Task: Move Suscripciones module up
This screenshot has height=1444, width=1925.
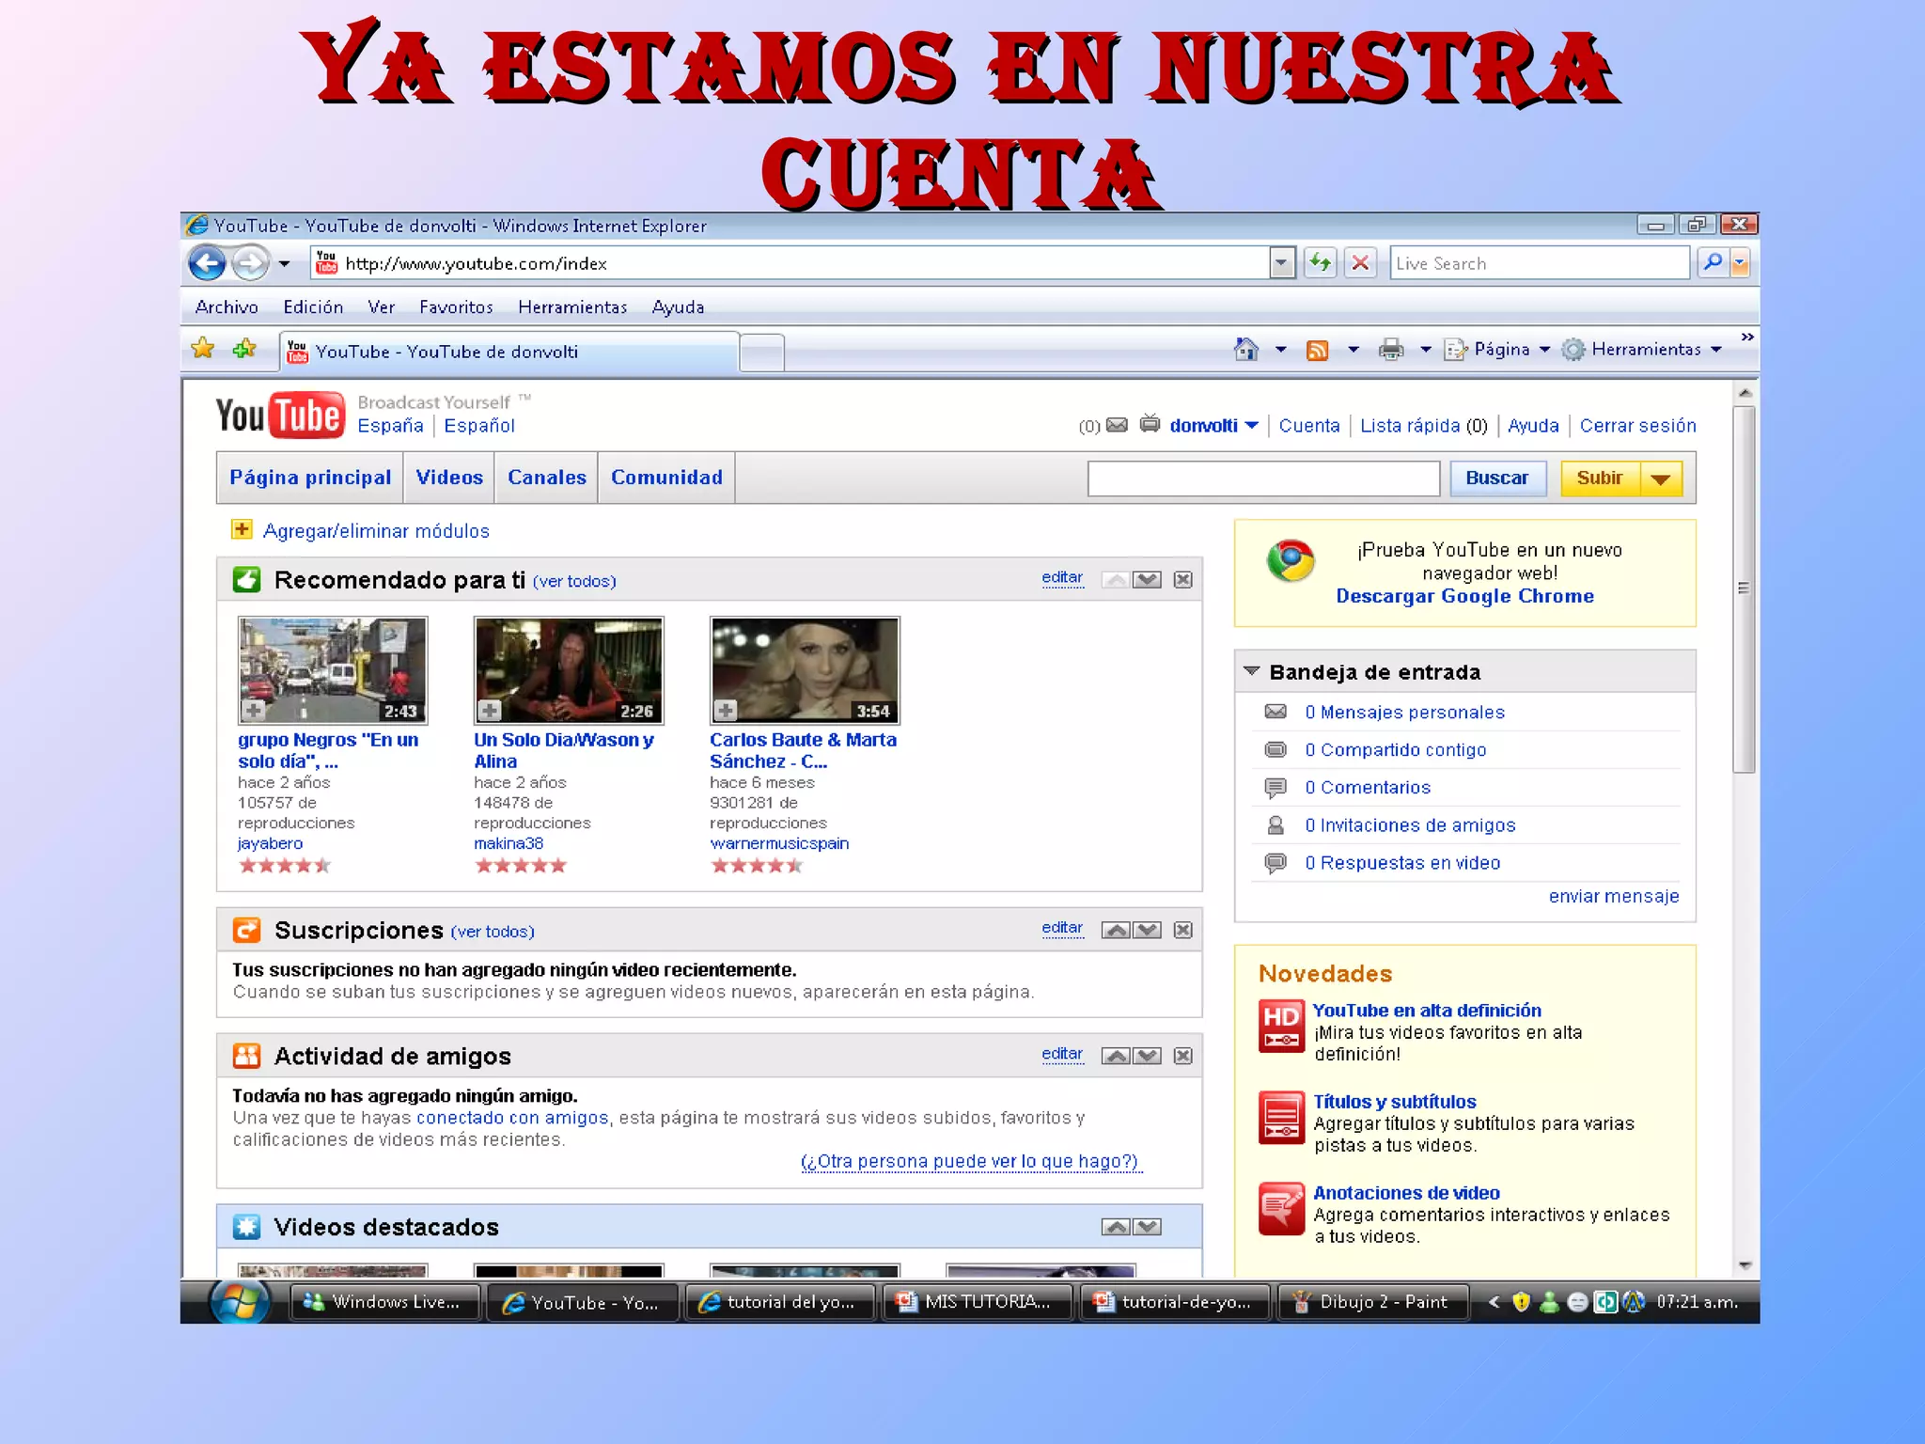Action: 1116,931
